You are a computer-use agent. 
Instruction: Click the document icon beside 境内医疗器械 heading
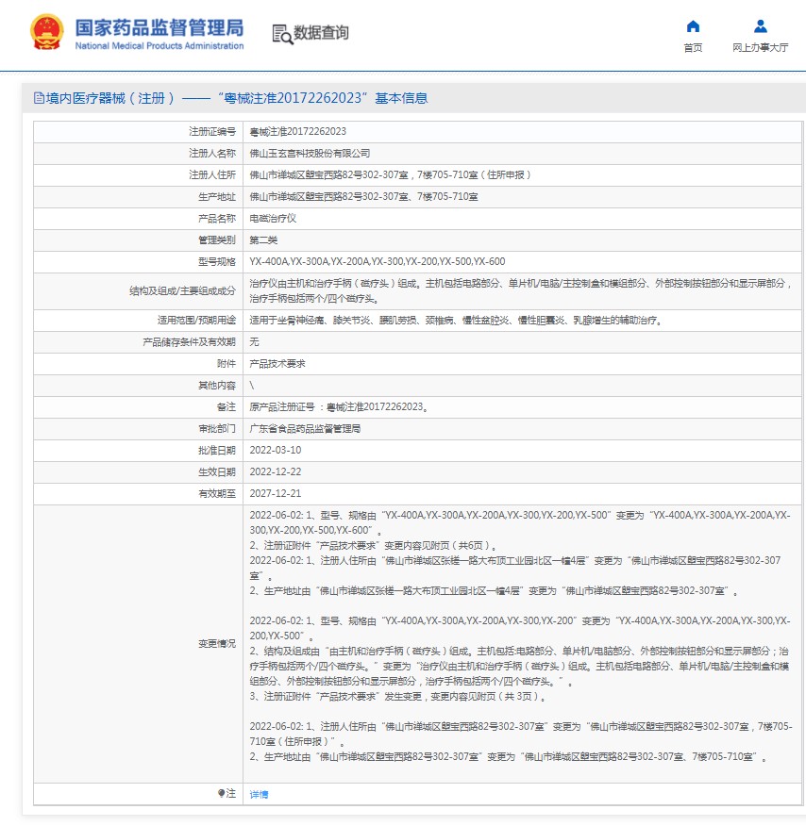click(39, 98)
